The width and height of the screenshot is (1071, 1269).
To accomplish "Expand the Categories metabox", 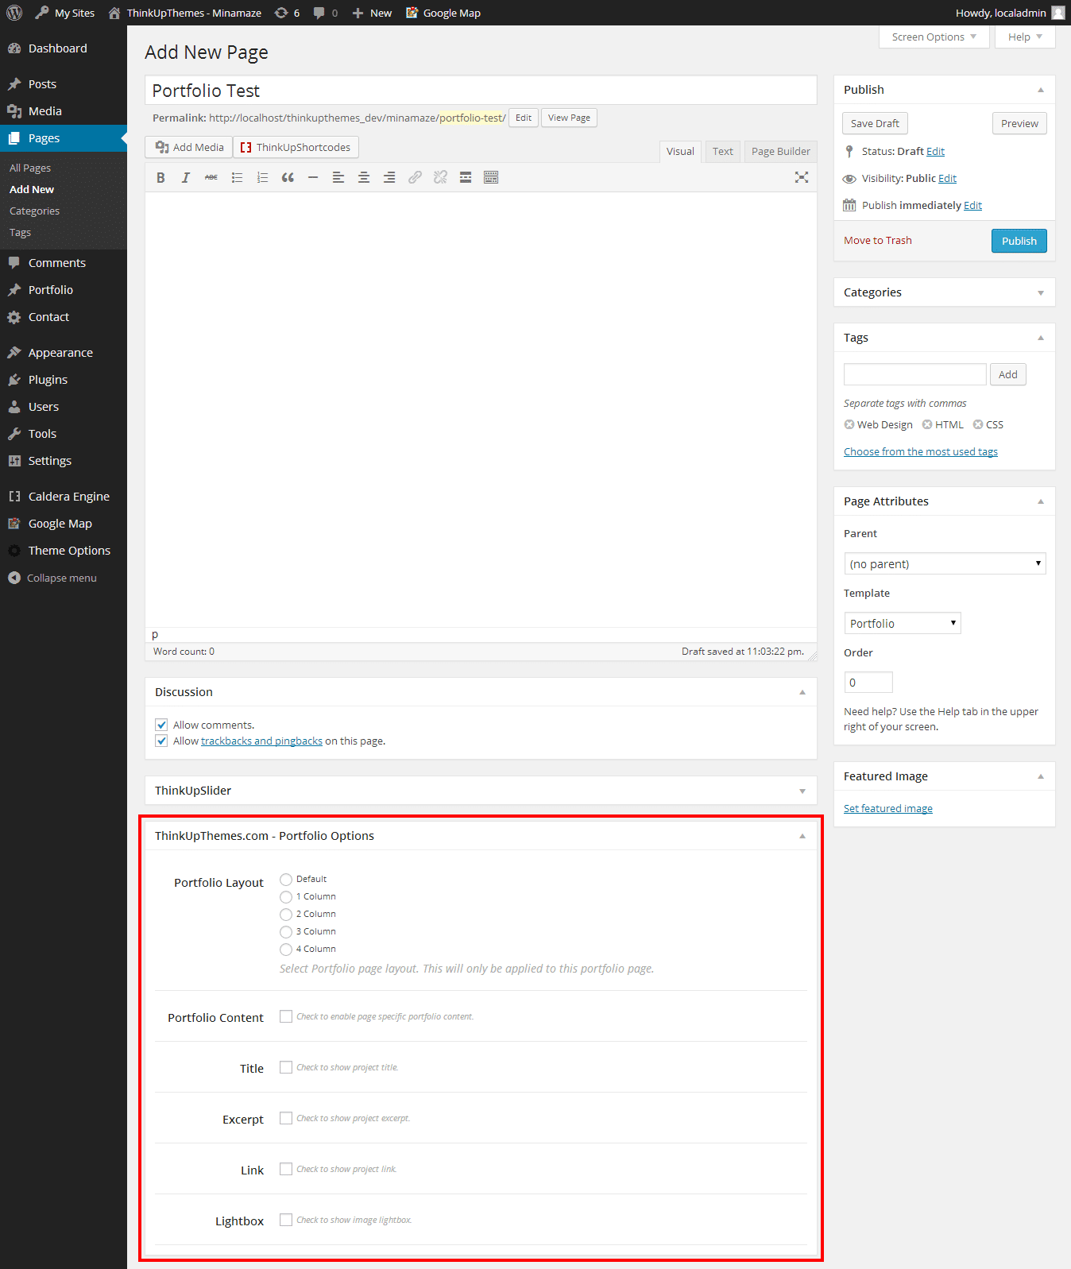I will tap(1040, 292).
